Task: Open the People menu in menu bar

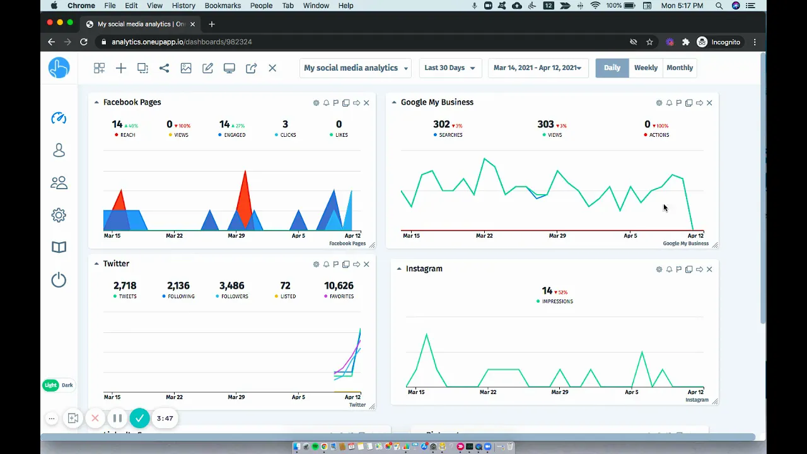Action: (x=261, y=6)
